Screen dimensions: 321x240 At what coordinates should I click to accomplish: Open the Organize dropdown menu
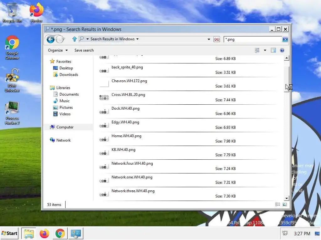[x=58, y=50]
